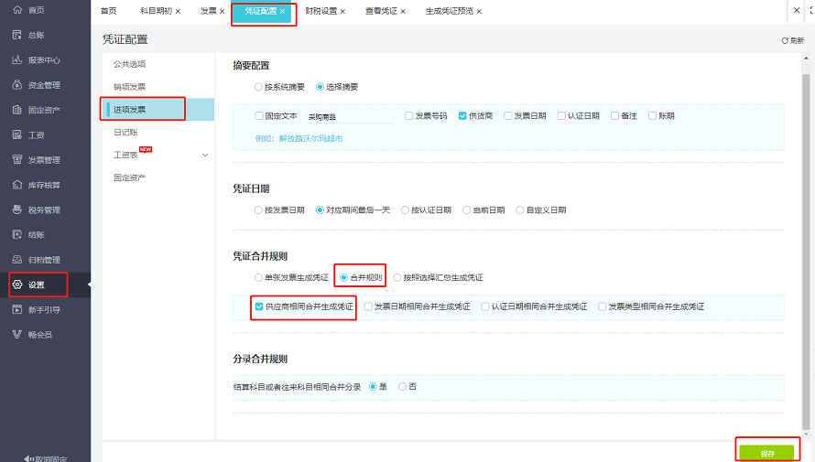The height and width of the screenshot is (462, 815).
Task: Switch to the 财税设置 tab
Action: [321, 11]
